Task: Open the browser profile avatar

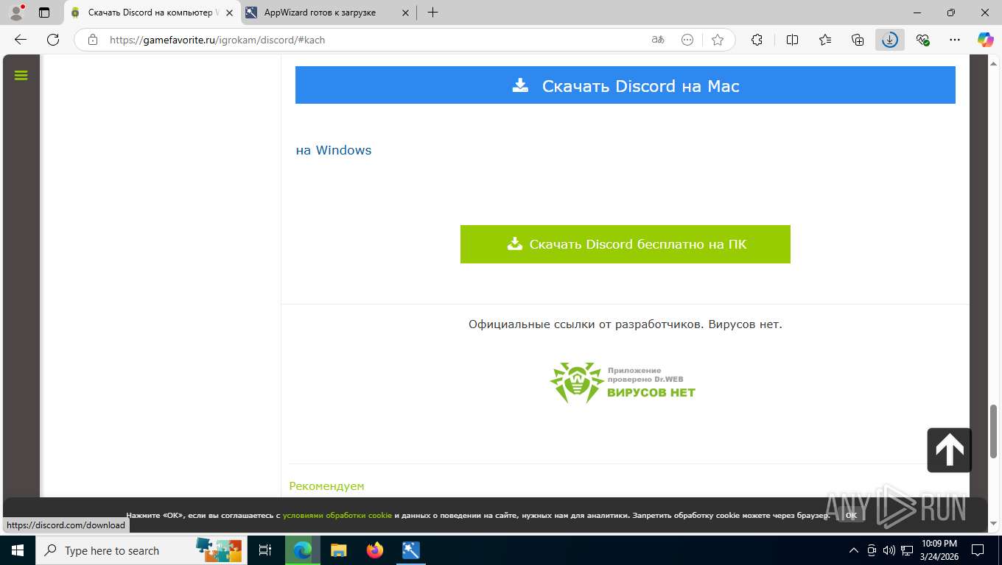Action: coord(15,13)
